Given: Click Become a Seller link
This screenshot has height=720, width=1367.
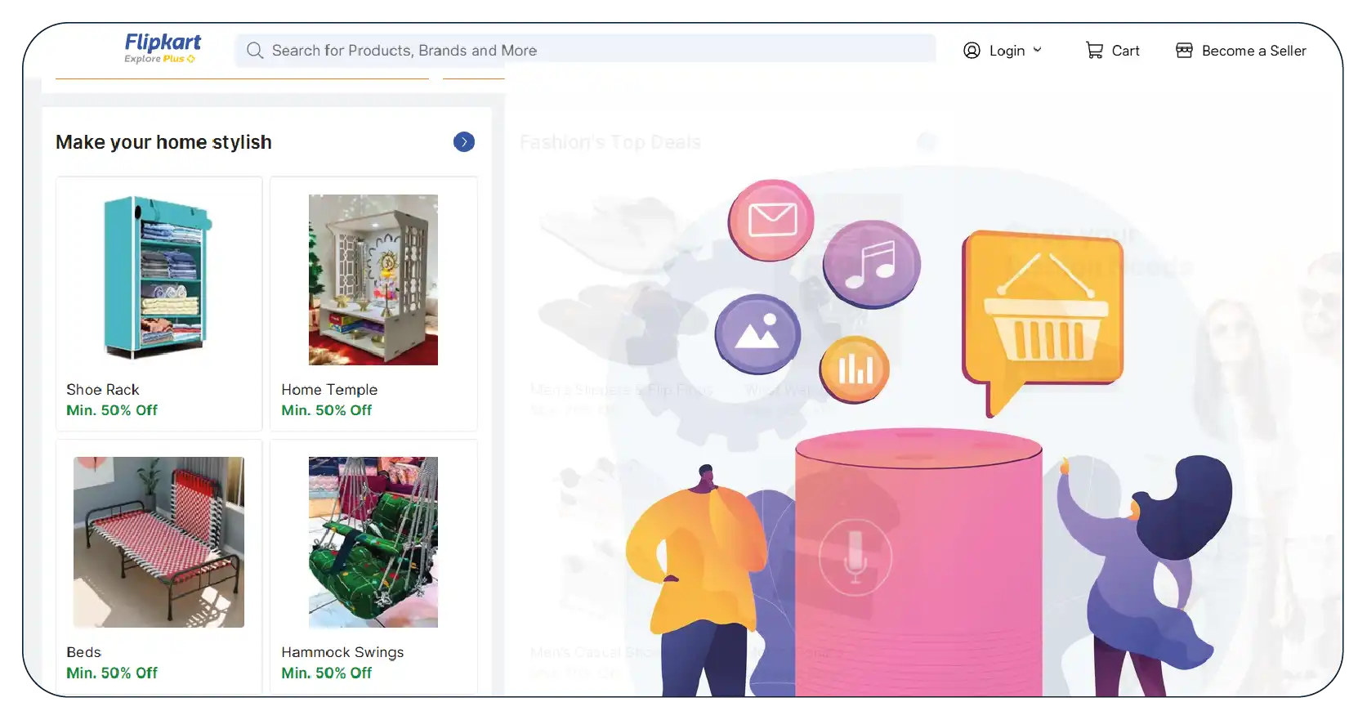Looking at the screenshot, I should click(1253, 51).
